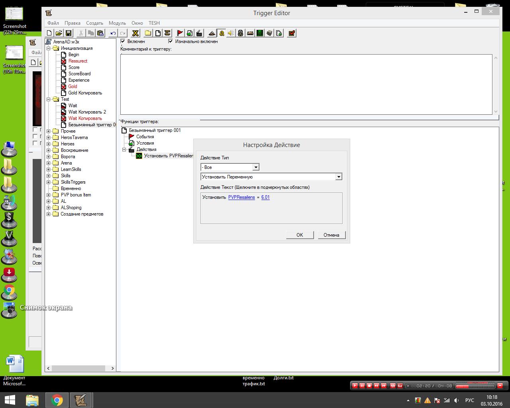
Task: Open Trigger Editor letter 'a' icon
Action: point(222,33)
